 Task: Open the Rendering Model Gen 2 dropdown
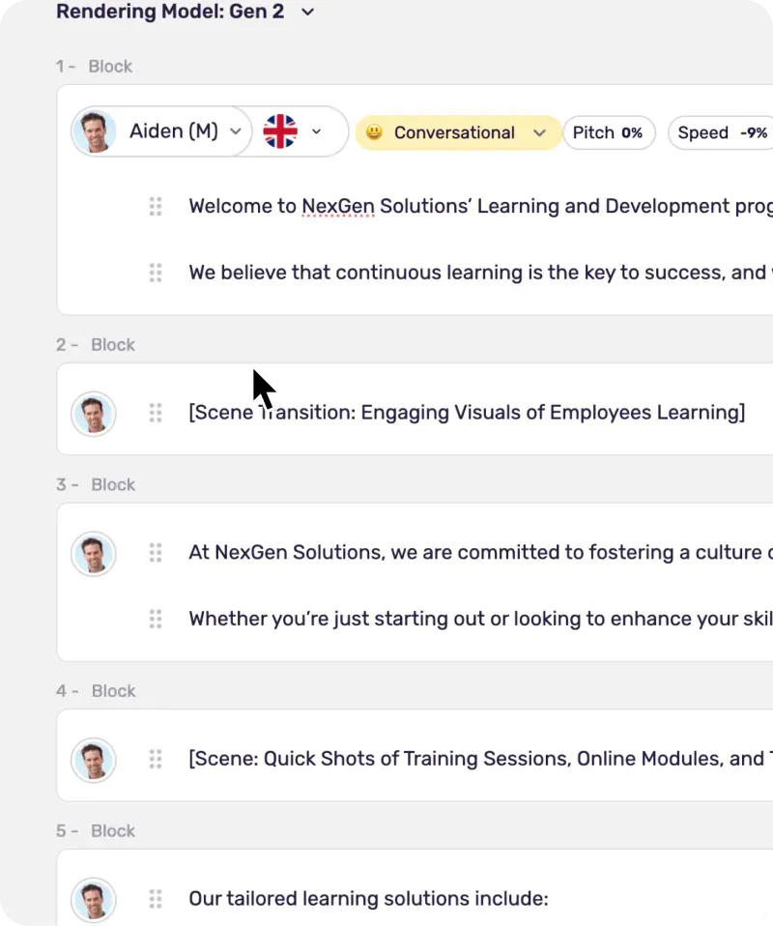pyautogui.click(x=307, y=13)
